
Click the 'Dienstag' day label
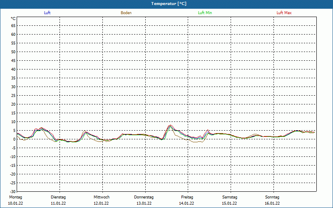[58, 197]
